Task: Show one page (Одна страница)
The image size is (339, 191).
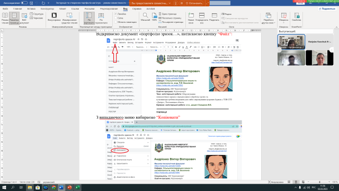Action: [167, 14]
